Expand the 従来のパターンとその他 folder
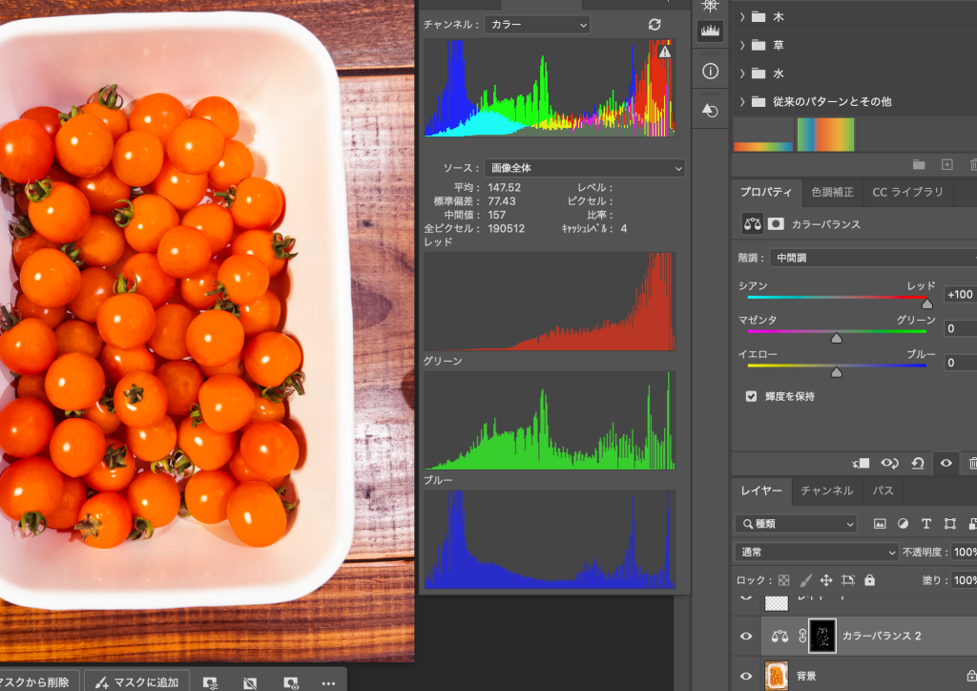 coord(742,101)
